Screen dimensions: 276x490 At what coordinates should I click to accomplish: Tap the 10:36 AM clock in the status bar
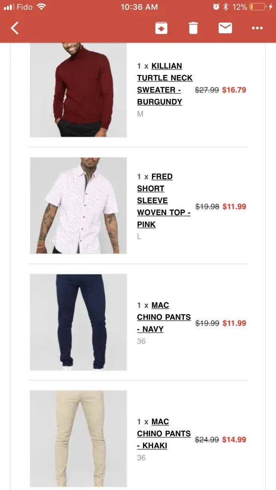pyautogui.click(x=139, y=7)
